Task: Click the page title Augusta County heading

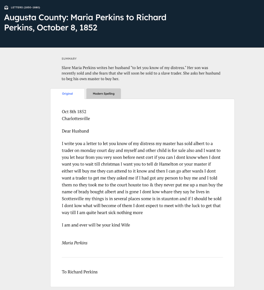Action: 85,22
